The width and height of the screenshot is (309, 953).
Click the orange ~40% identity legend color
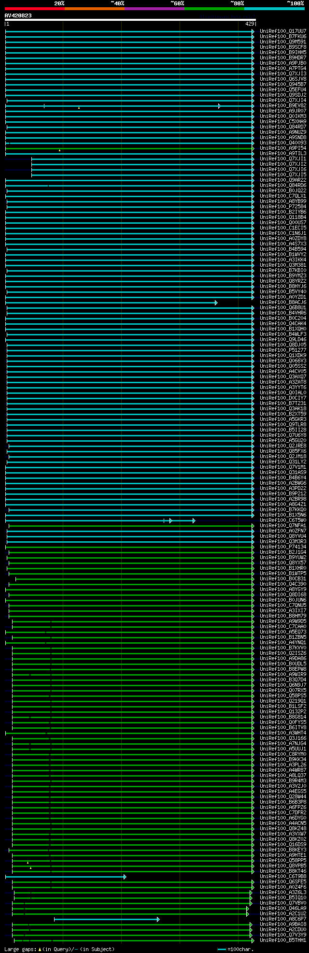[x=94, y=9]
